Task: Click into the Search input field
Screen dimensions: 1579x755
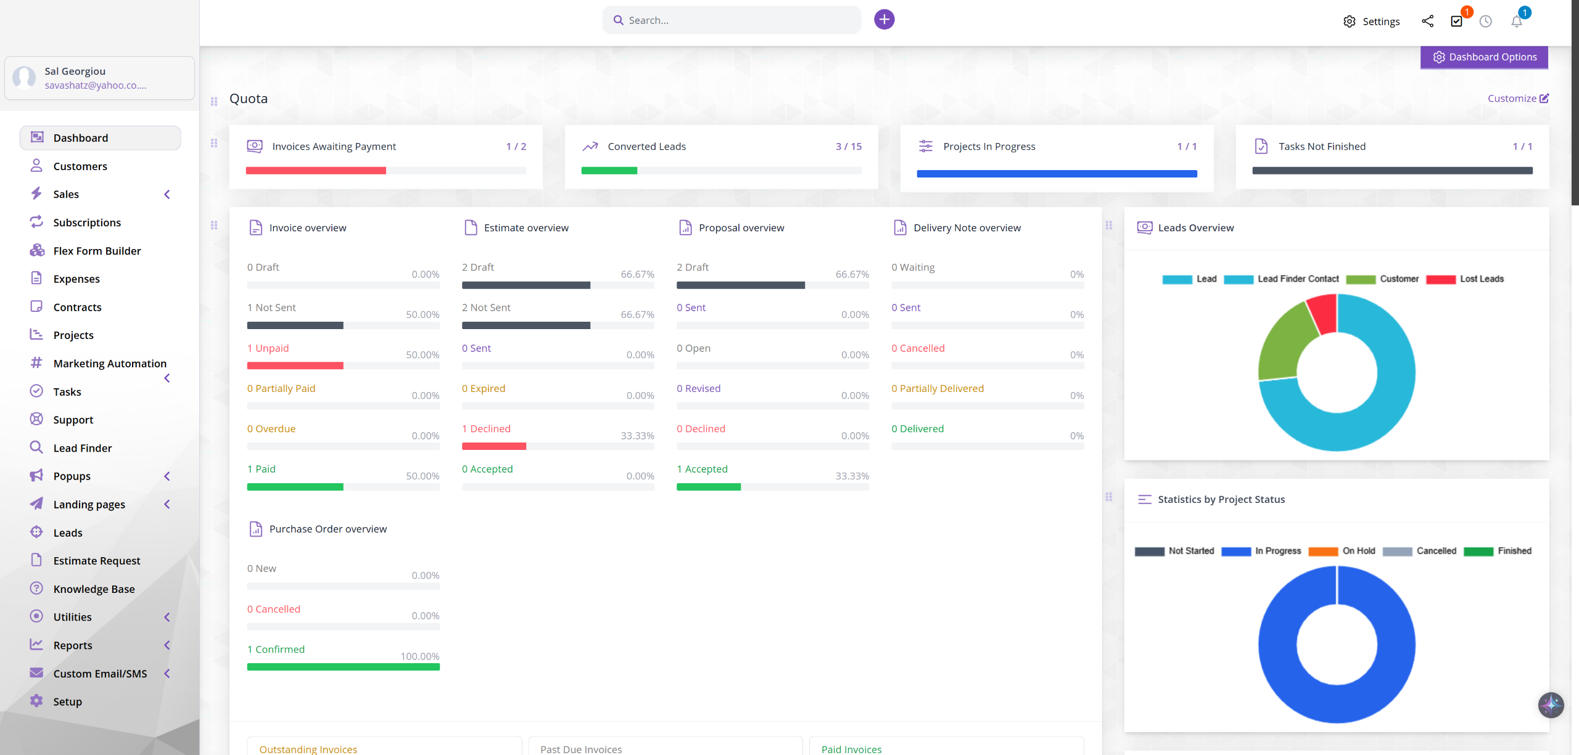Action: pos(740,20)
